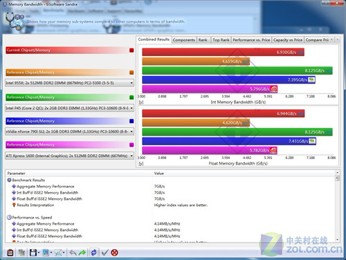
Task: Switch to the Performance vs. Price tab
Action: point(251,40)
